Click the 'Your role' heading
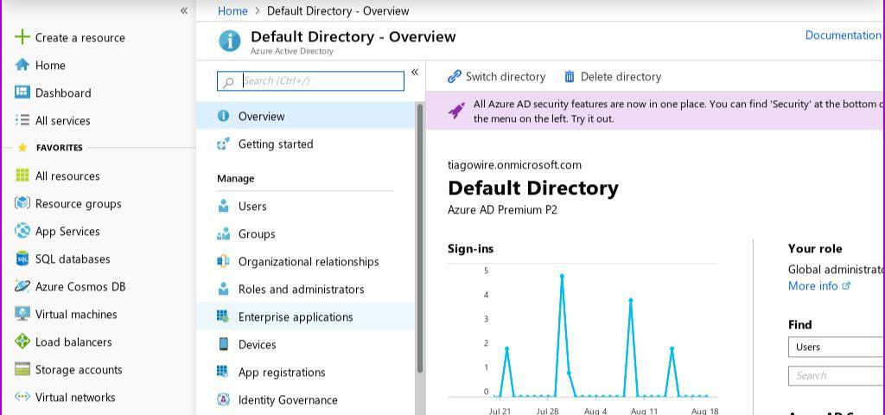The width and height of the screenshot is (885, 415). (815, 248)
